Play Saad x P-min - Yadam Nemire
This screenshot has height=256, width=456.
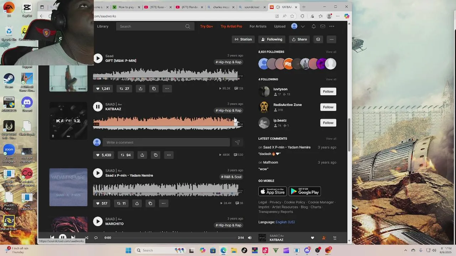point(98,173)
